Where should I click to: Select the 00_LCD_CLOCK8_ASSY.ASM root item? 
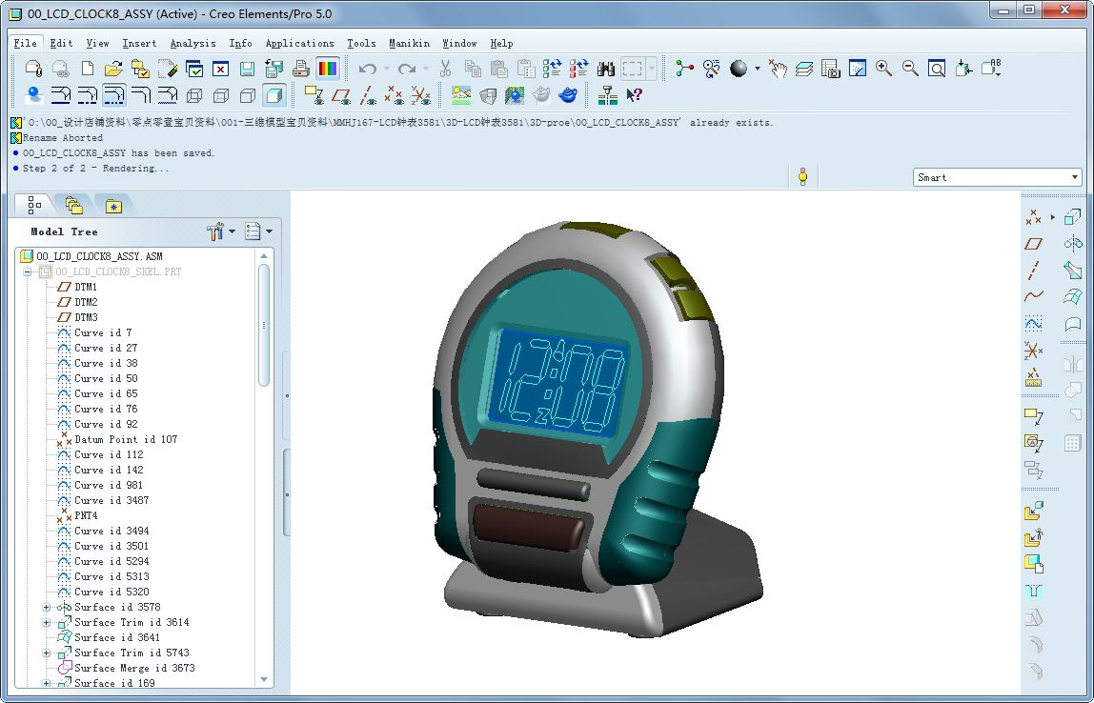click(99, 256)
